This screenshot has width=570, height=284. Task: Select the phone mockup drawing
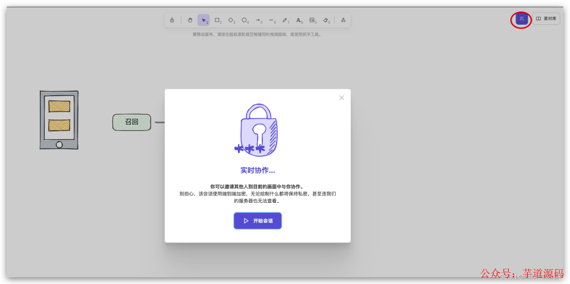coord(59,120)
